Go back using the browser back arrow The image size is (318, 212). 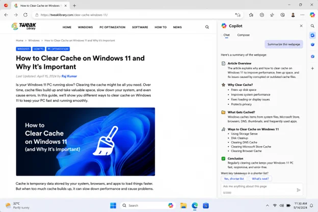coord(6,15)
